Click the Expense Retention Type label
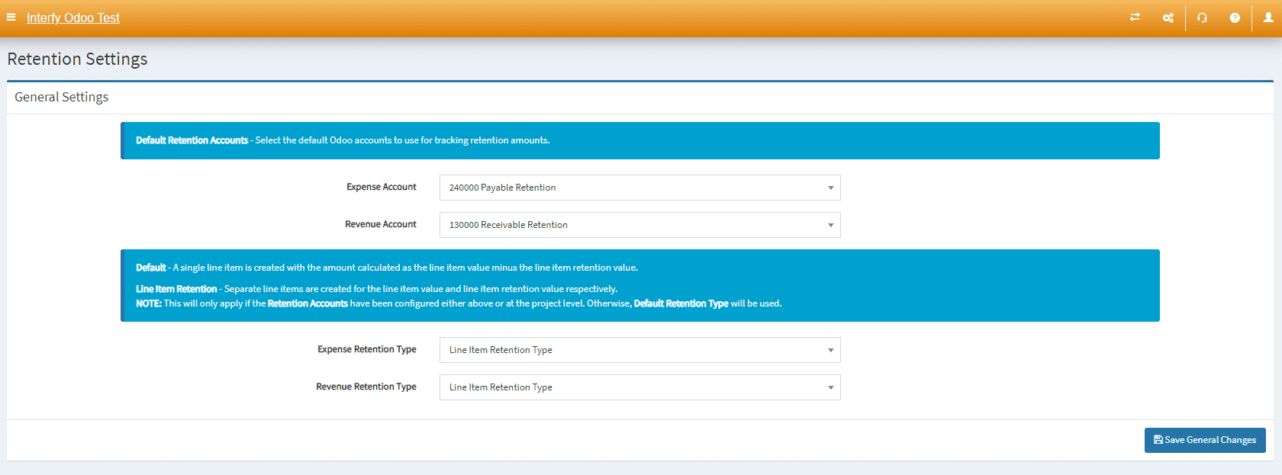1282x475 pixels. (x=366, y=349)
